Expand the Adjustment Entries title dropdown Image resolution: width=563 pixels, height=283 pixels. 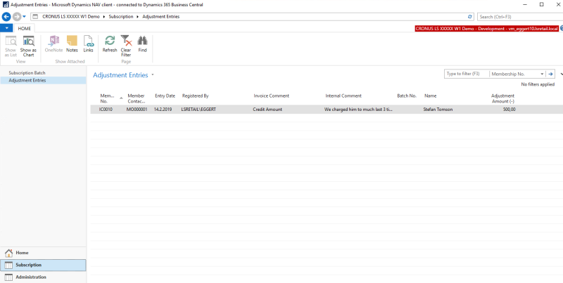(x=153, y=75)
